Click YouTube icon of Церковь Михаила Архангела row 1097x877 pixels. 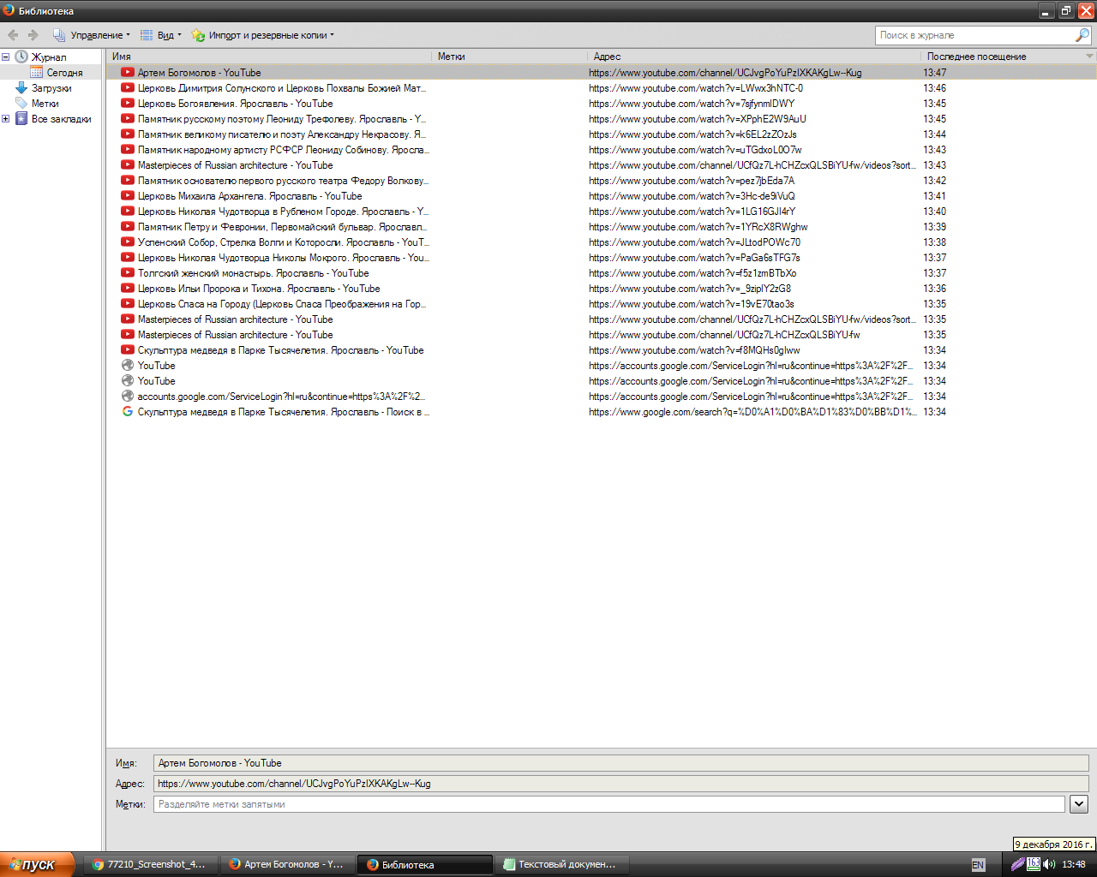(128, 196)
